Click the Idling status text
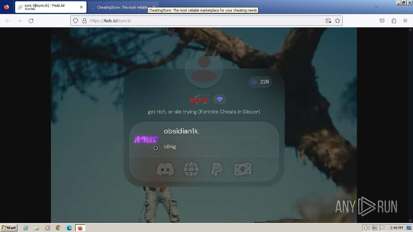413x232 pixels. tap(170, 147)
